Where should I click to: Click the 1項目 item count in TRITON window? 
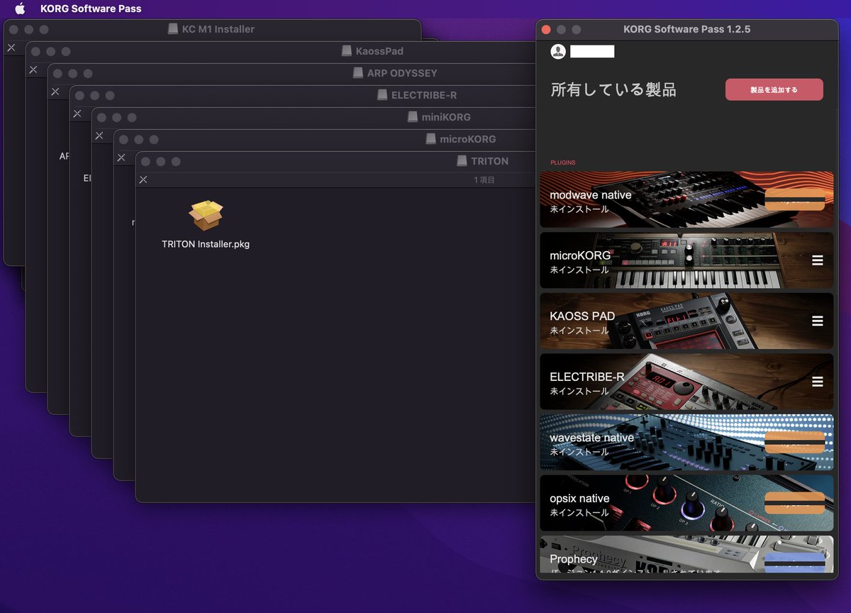click(x=484, y=180)
